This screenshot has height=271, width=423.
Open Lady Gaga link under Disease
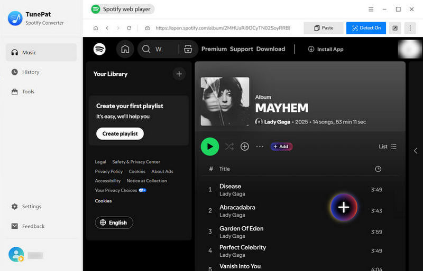click(x=232, y=194)
